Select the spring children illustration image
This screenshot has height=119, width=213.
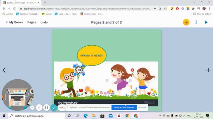106,84
